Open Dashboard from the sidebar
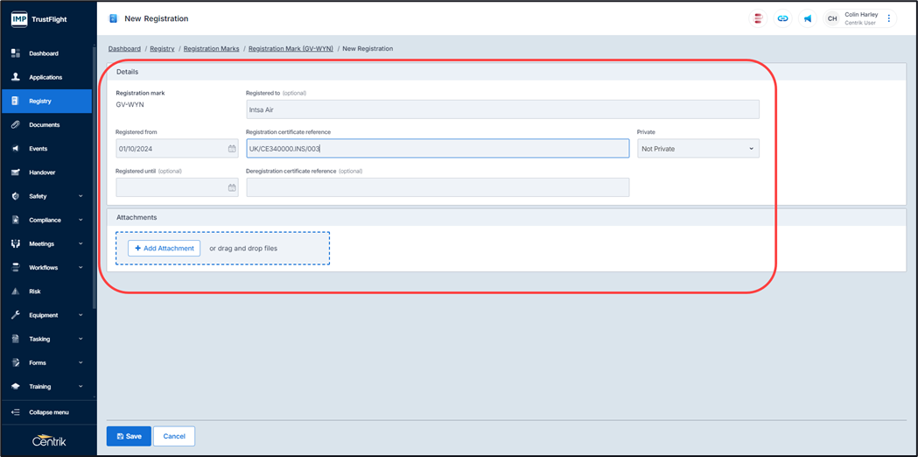Screen dimensions: 918x457 pyautogui.click(x=43, y=53)
